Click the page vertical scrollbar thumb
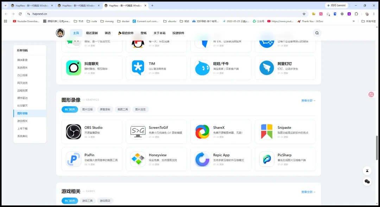Screen dimensions: 380x207 pyautogui.click(x=377, y=148)
